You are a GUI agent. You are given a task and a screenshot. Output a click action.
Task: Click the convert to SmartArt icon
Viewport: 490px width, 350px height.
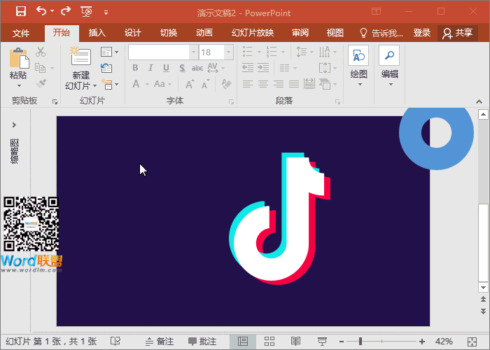325,84
